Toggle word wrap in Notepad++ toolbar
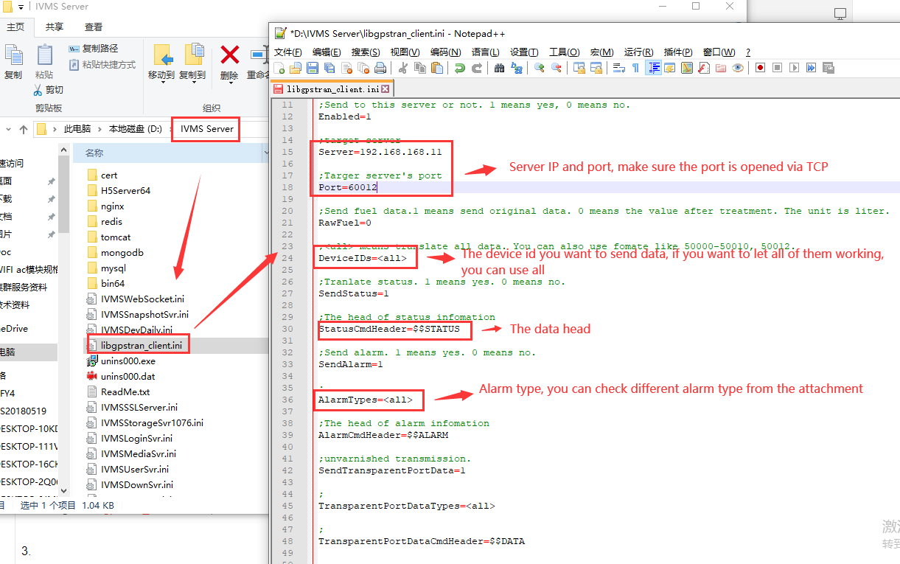Image resolution: width=900 pixels, height=564 pixels. tap(619, 68)
